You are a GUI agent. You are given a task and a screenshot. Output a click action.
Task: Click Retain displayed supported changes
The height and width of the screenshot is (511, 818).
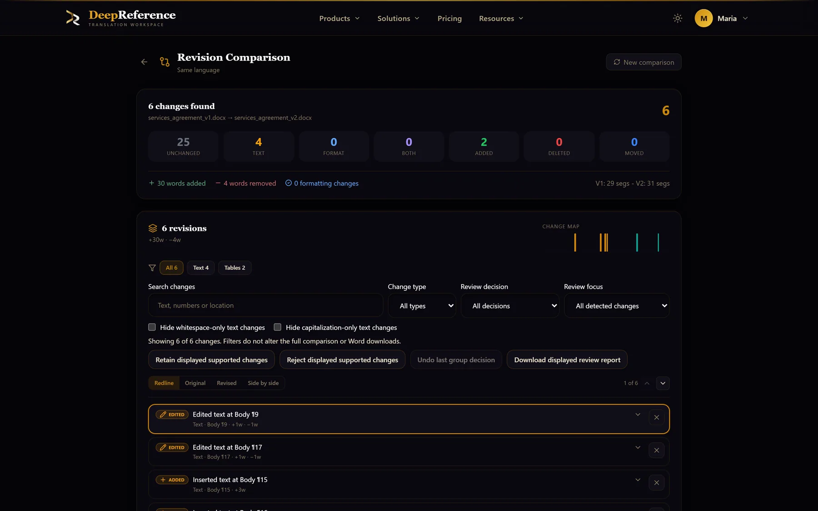pos(211,360)
